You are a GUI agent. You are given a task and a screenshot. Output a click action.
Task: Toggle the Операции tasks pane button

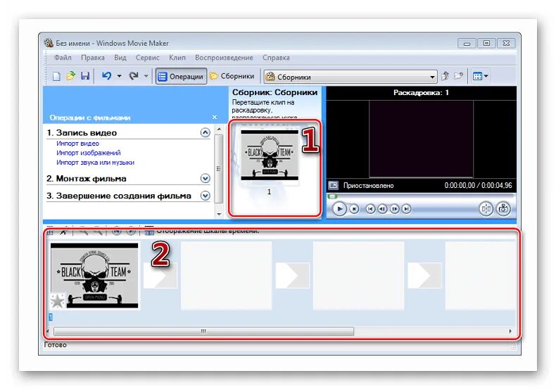pos(181,76)
